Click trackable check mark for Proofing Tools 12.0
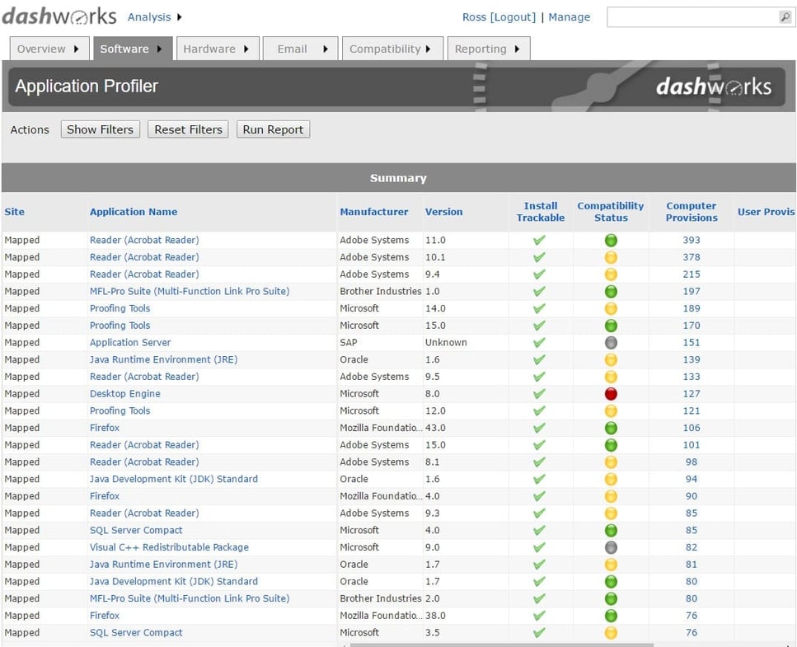 coord(539,410)
